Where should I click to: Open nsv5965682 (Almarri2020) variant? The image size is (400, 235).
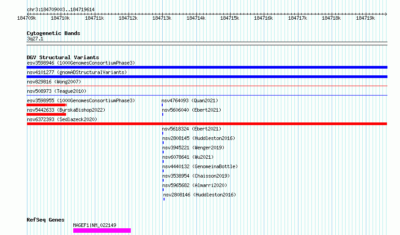click(x=195, y=185)
